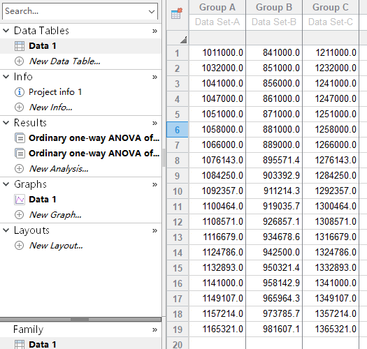Select the Group A column header
367x349 pixels.
[x=217, y=7]
